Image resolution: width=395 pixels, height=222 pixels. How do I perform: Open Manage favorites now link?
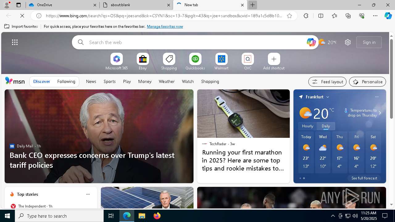pos(165,27)
